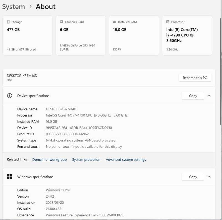Viewport: 222px width, 220px height.
Task: Select the Processor value in Device specifications
Action: point(87,115)
